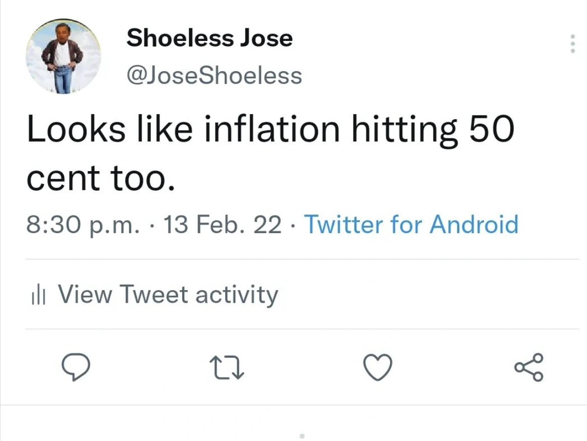This screenshot has height=441, width=587.
Task: Click the word "hitting" in the tweet
Action: (404, 129)
